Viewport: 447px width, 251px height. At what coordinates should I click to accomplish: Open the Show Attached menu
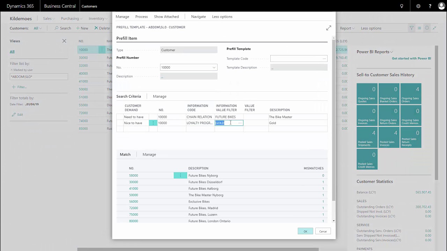[x=166, y=17]
